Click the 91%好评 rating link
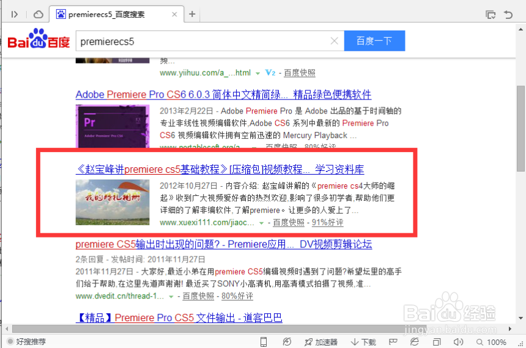Viewport: 526px width, 348px height. (327, 222)
